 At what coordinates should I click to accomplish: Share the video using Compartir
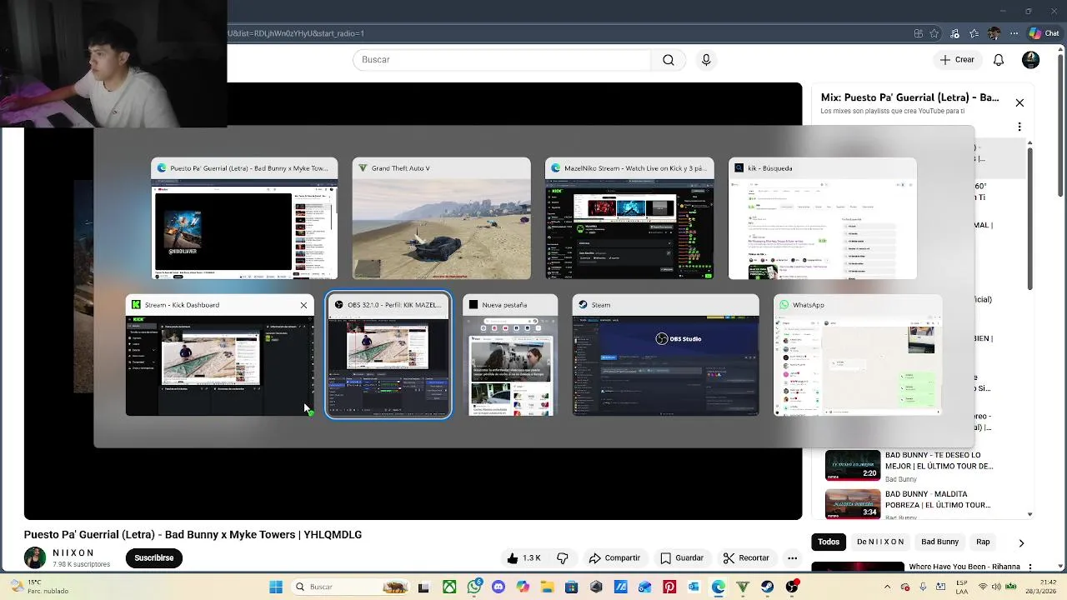coord(614,558)
